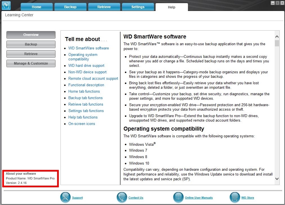The image size is (285, 205).
Task: Switch to the Backup tab
Action: [70, 7]
